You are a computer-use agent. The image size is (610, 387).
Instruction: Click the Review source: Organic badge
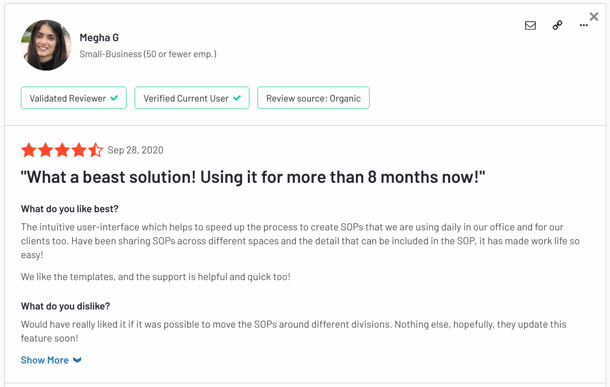tap(314, 98)
